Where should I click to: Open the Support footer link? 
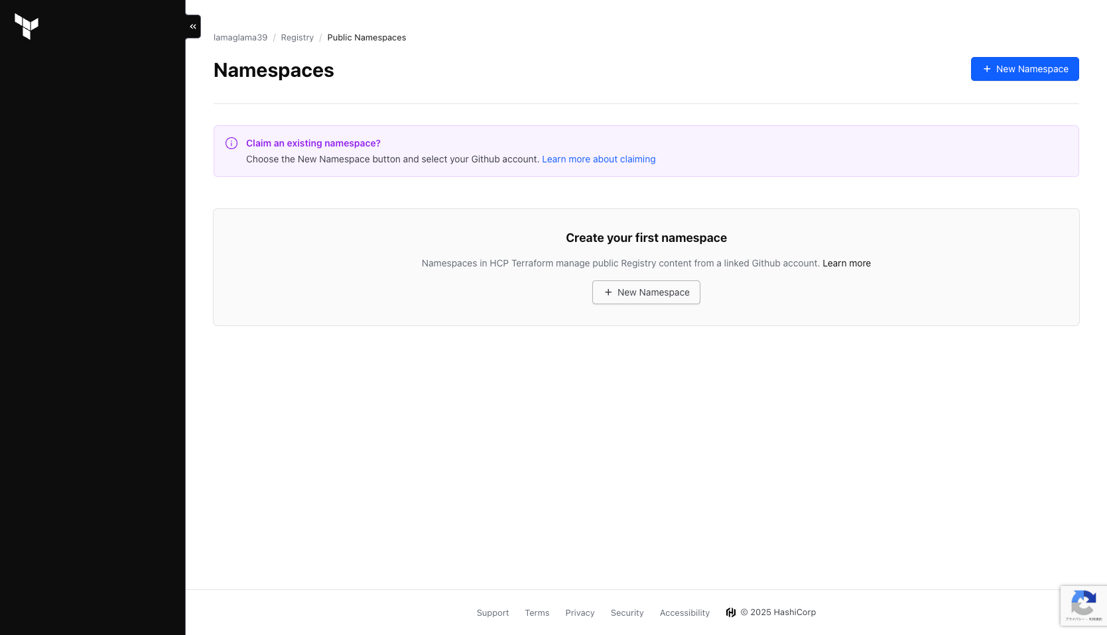coord(493,613)
